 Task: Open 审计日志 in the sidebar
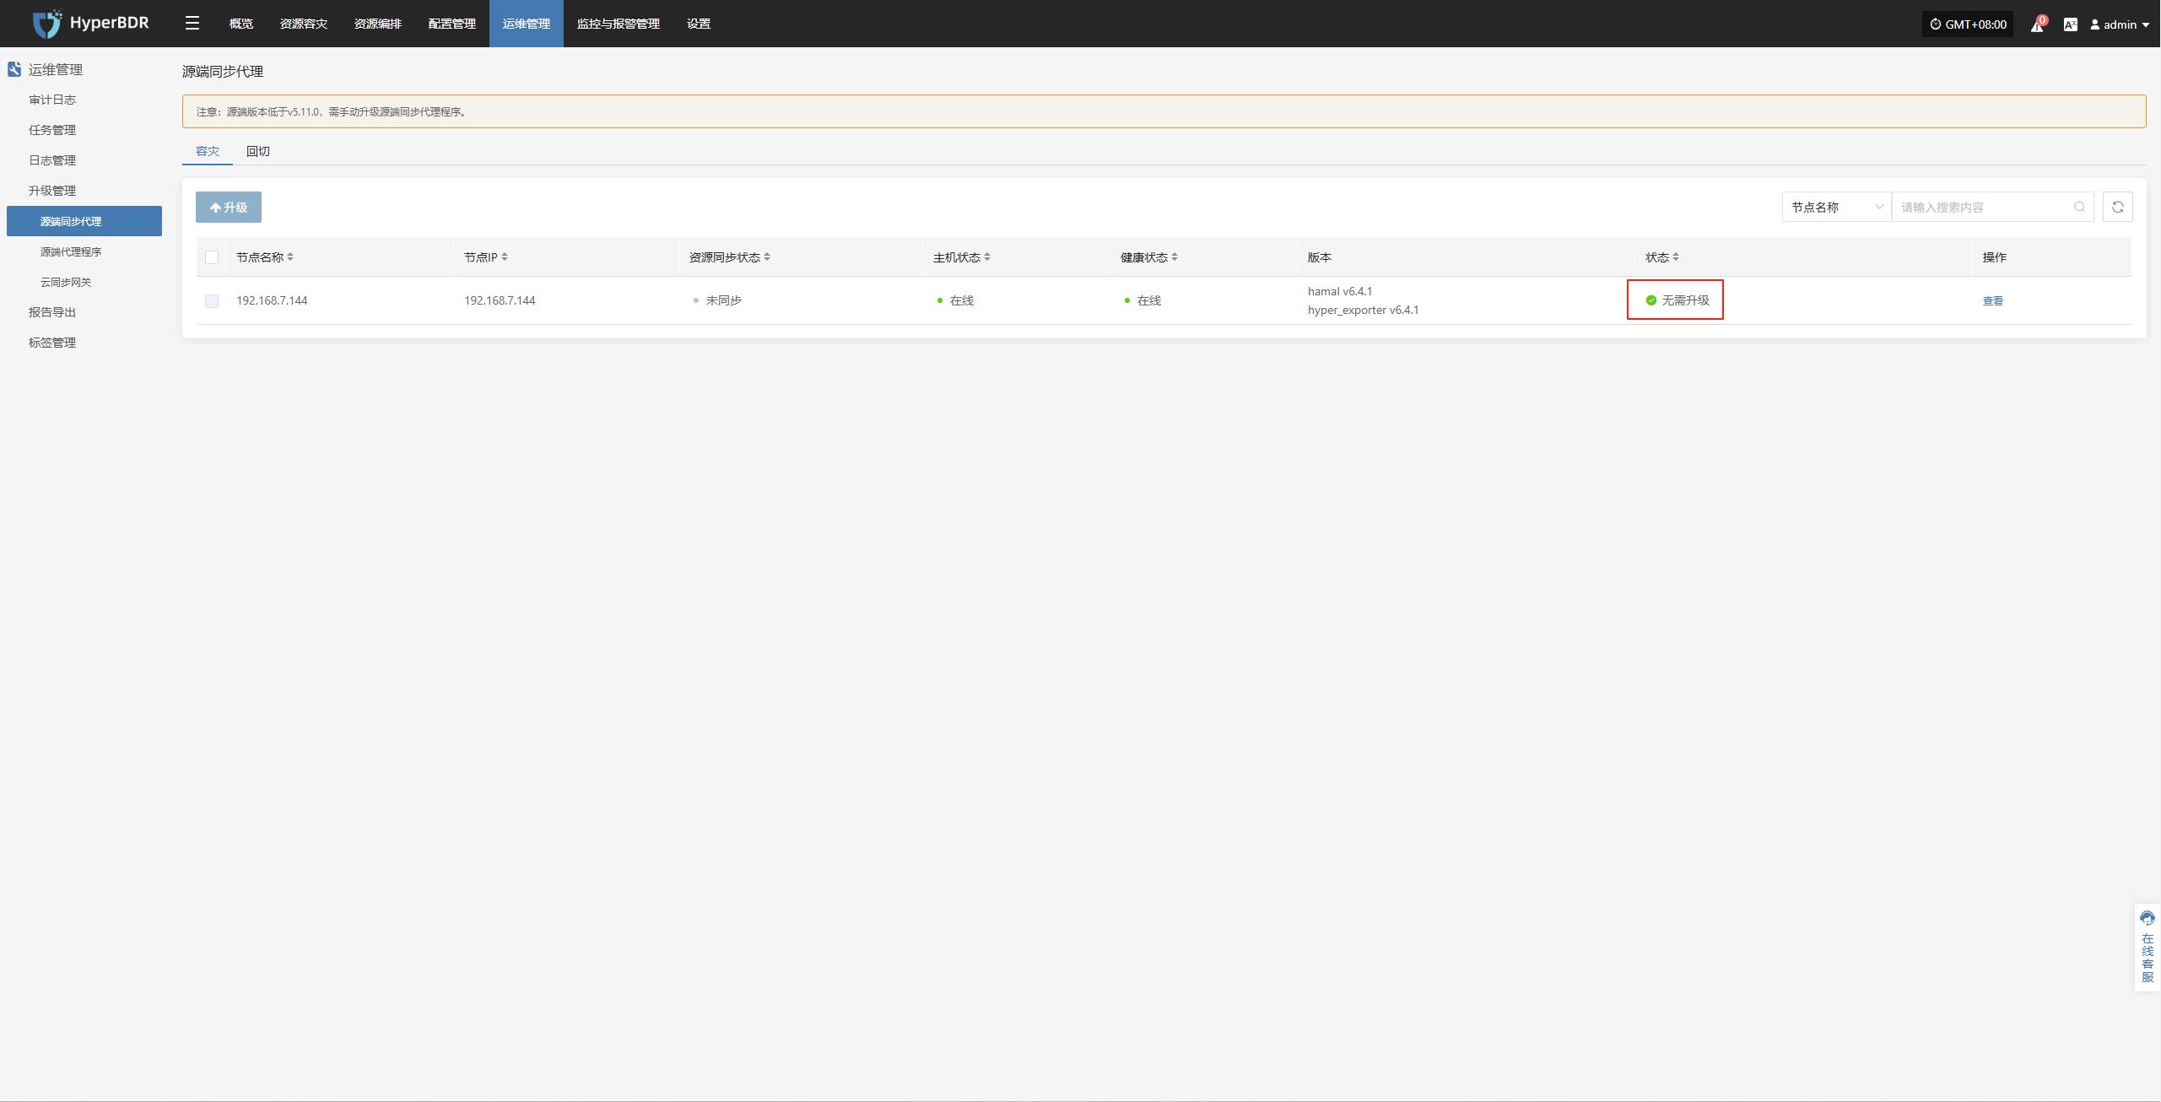pos(52,100)
